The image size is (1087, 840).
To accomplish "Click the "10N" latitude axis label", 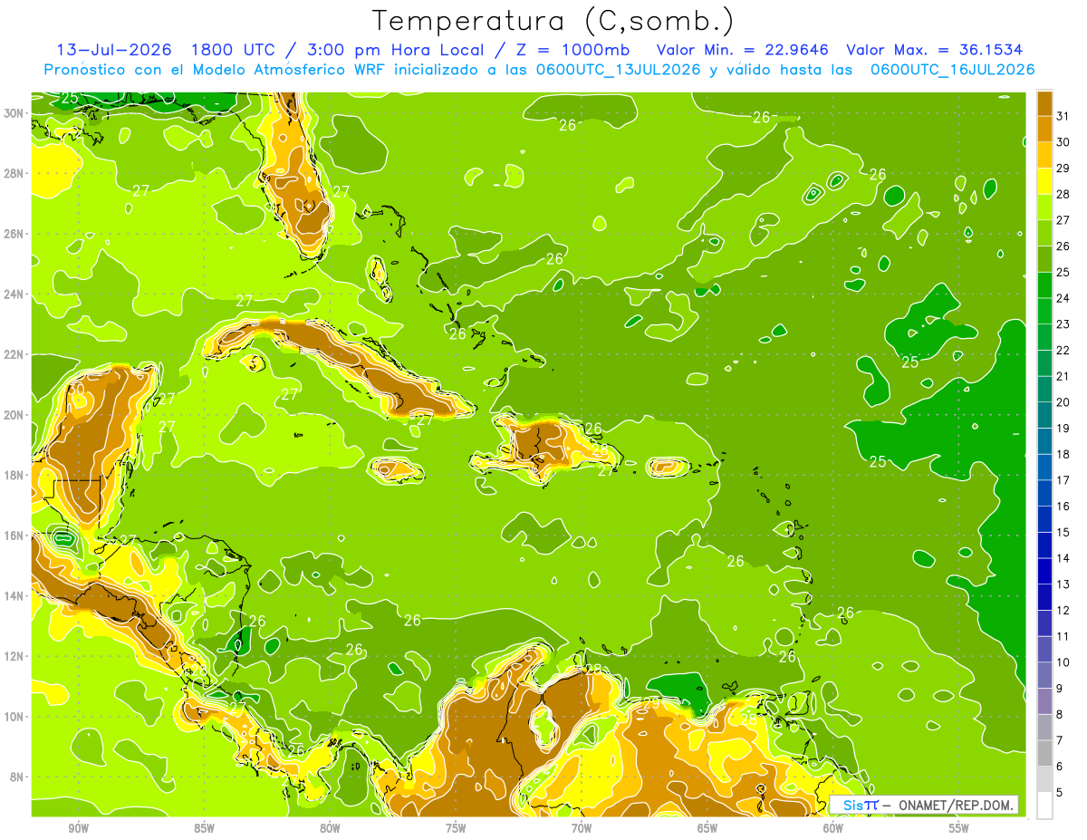I will point(14,717).
